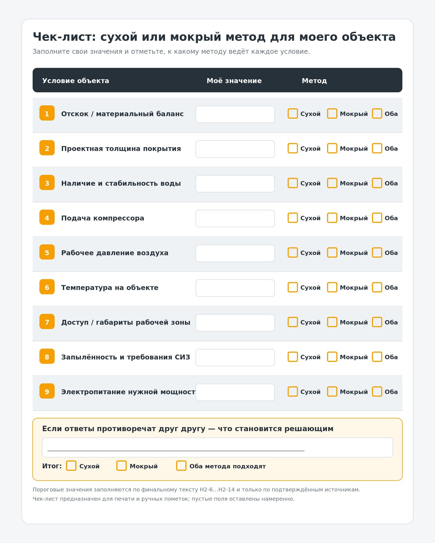Click the orange number 4 badge
435x543 pixels.
coord(47,217)
